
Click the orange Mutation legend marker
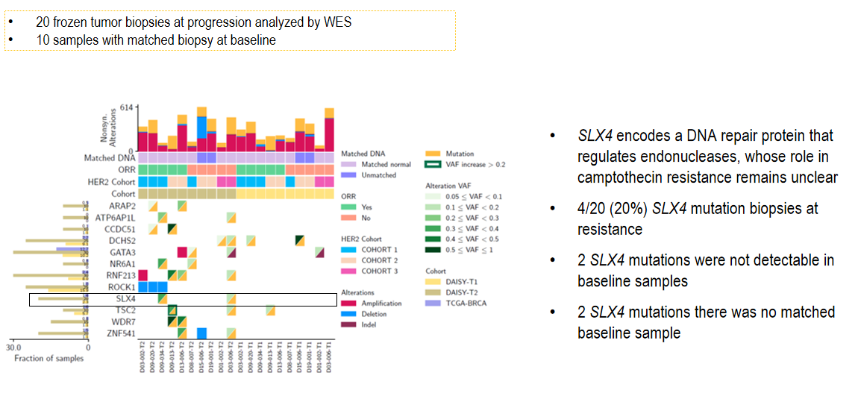point(435,153)
